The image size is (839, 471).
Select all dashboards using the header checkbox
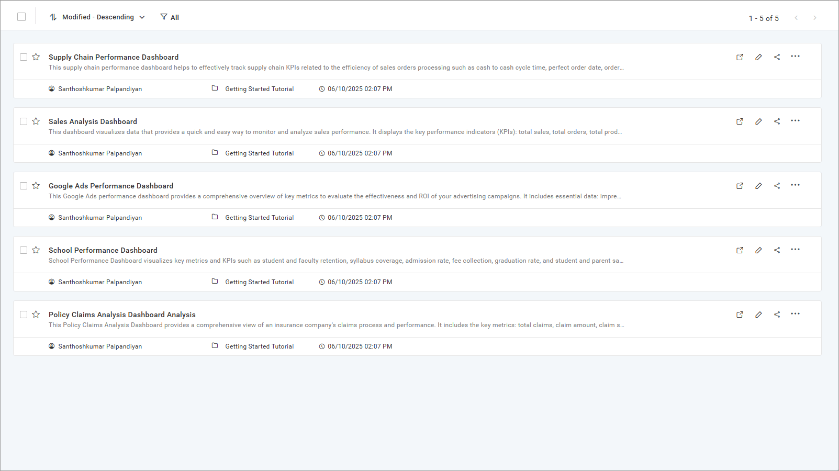pyautogui.click(x=21, y=16)
